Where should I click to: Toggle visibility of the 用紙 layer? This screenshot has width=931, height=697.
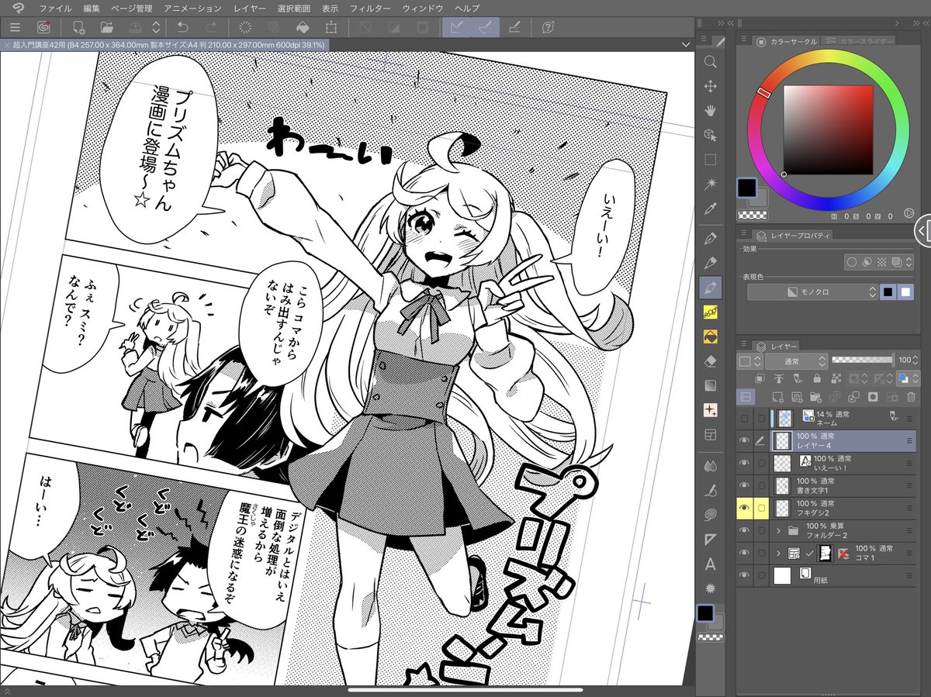[746, 575]
